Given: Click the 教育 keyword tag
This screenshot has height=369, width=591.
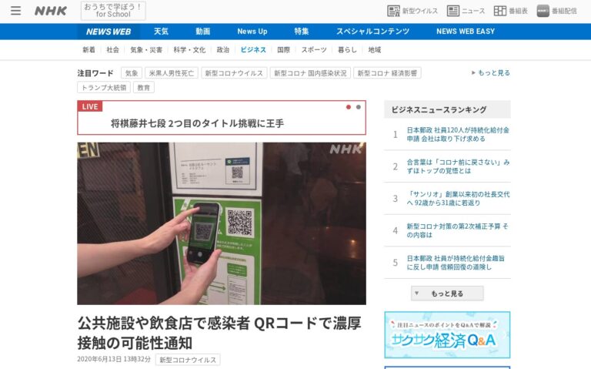Looking at the screenshot, I should point(144,88).
